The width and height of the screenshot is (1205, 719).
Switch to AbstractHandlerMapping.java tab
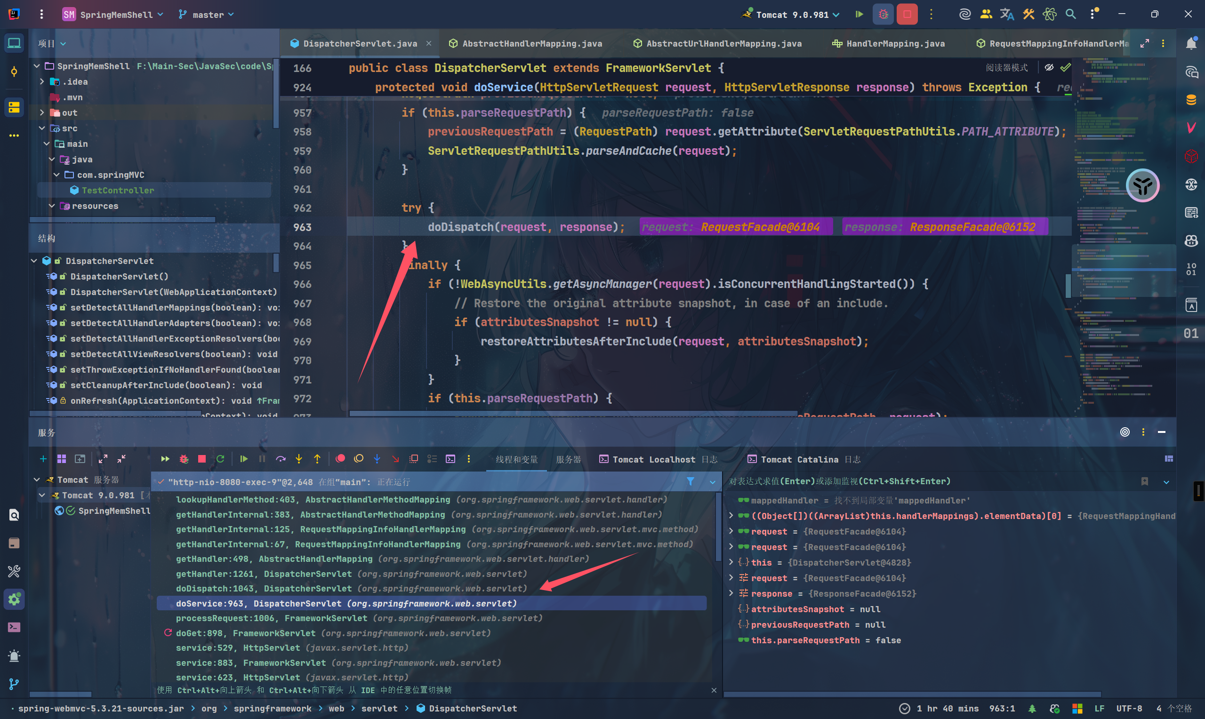(526, 44)
